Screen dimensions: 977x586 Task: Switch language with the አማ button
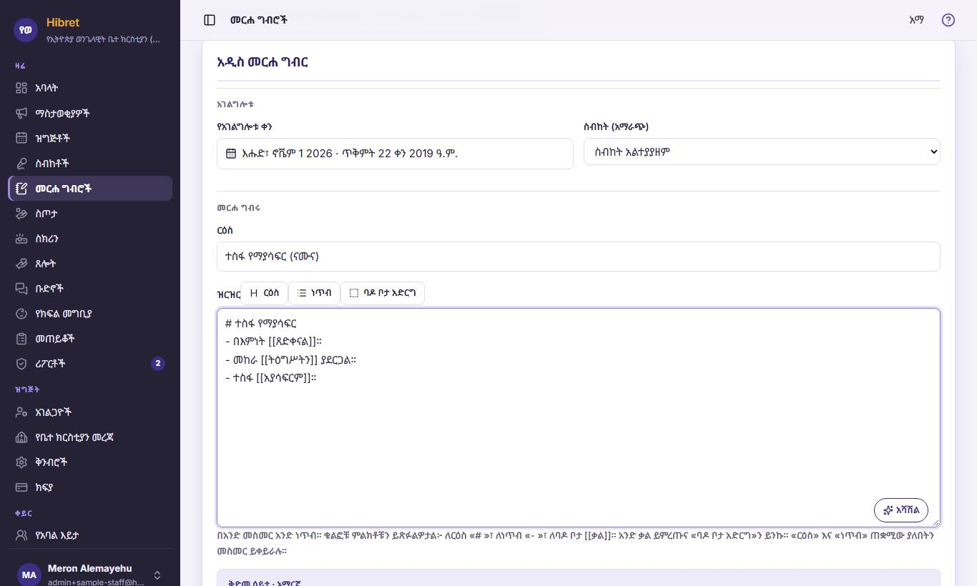[916, 20]
